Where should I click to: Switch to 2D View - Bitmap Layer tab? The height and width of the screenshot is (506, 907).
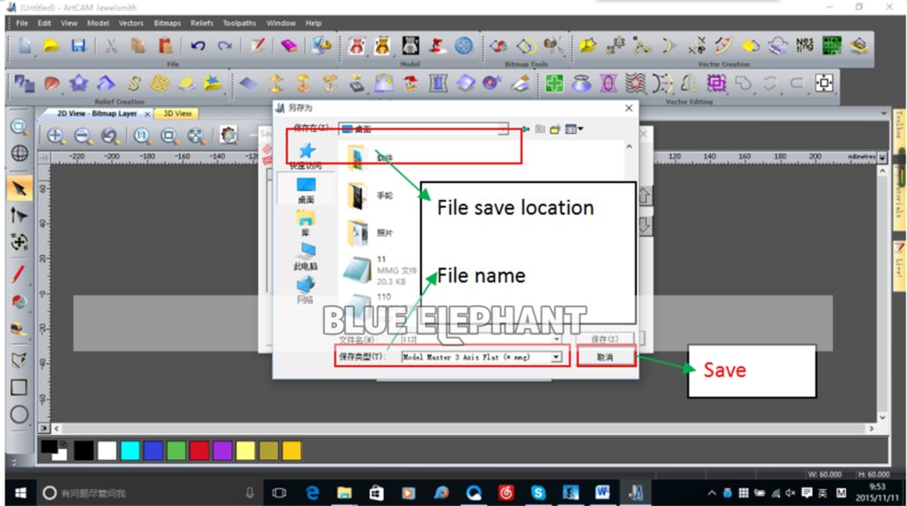click(97, 114)
